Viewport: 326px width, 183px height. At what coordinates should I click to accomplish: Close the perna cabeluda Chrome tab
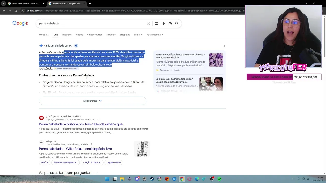tap(84, 3)
